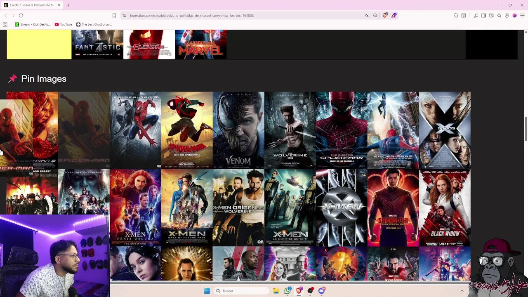
Task: Select The Amazing Spider-Man 2 poster
Action: point(393,130)
